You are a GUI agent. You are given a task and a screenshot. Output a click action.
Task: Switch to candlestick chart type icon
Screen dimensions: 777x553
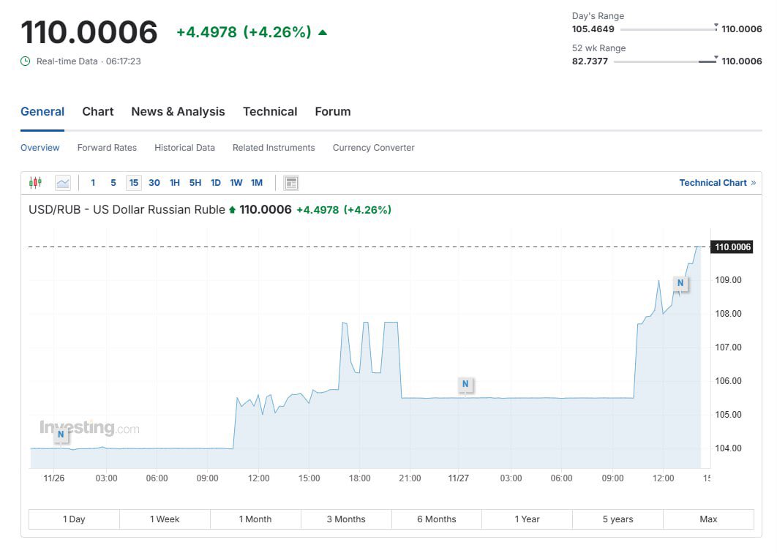pos(35,183)
